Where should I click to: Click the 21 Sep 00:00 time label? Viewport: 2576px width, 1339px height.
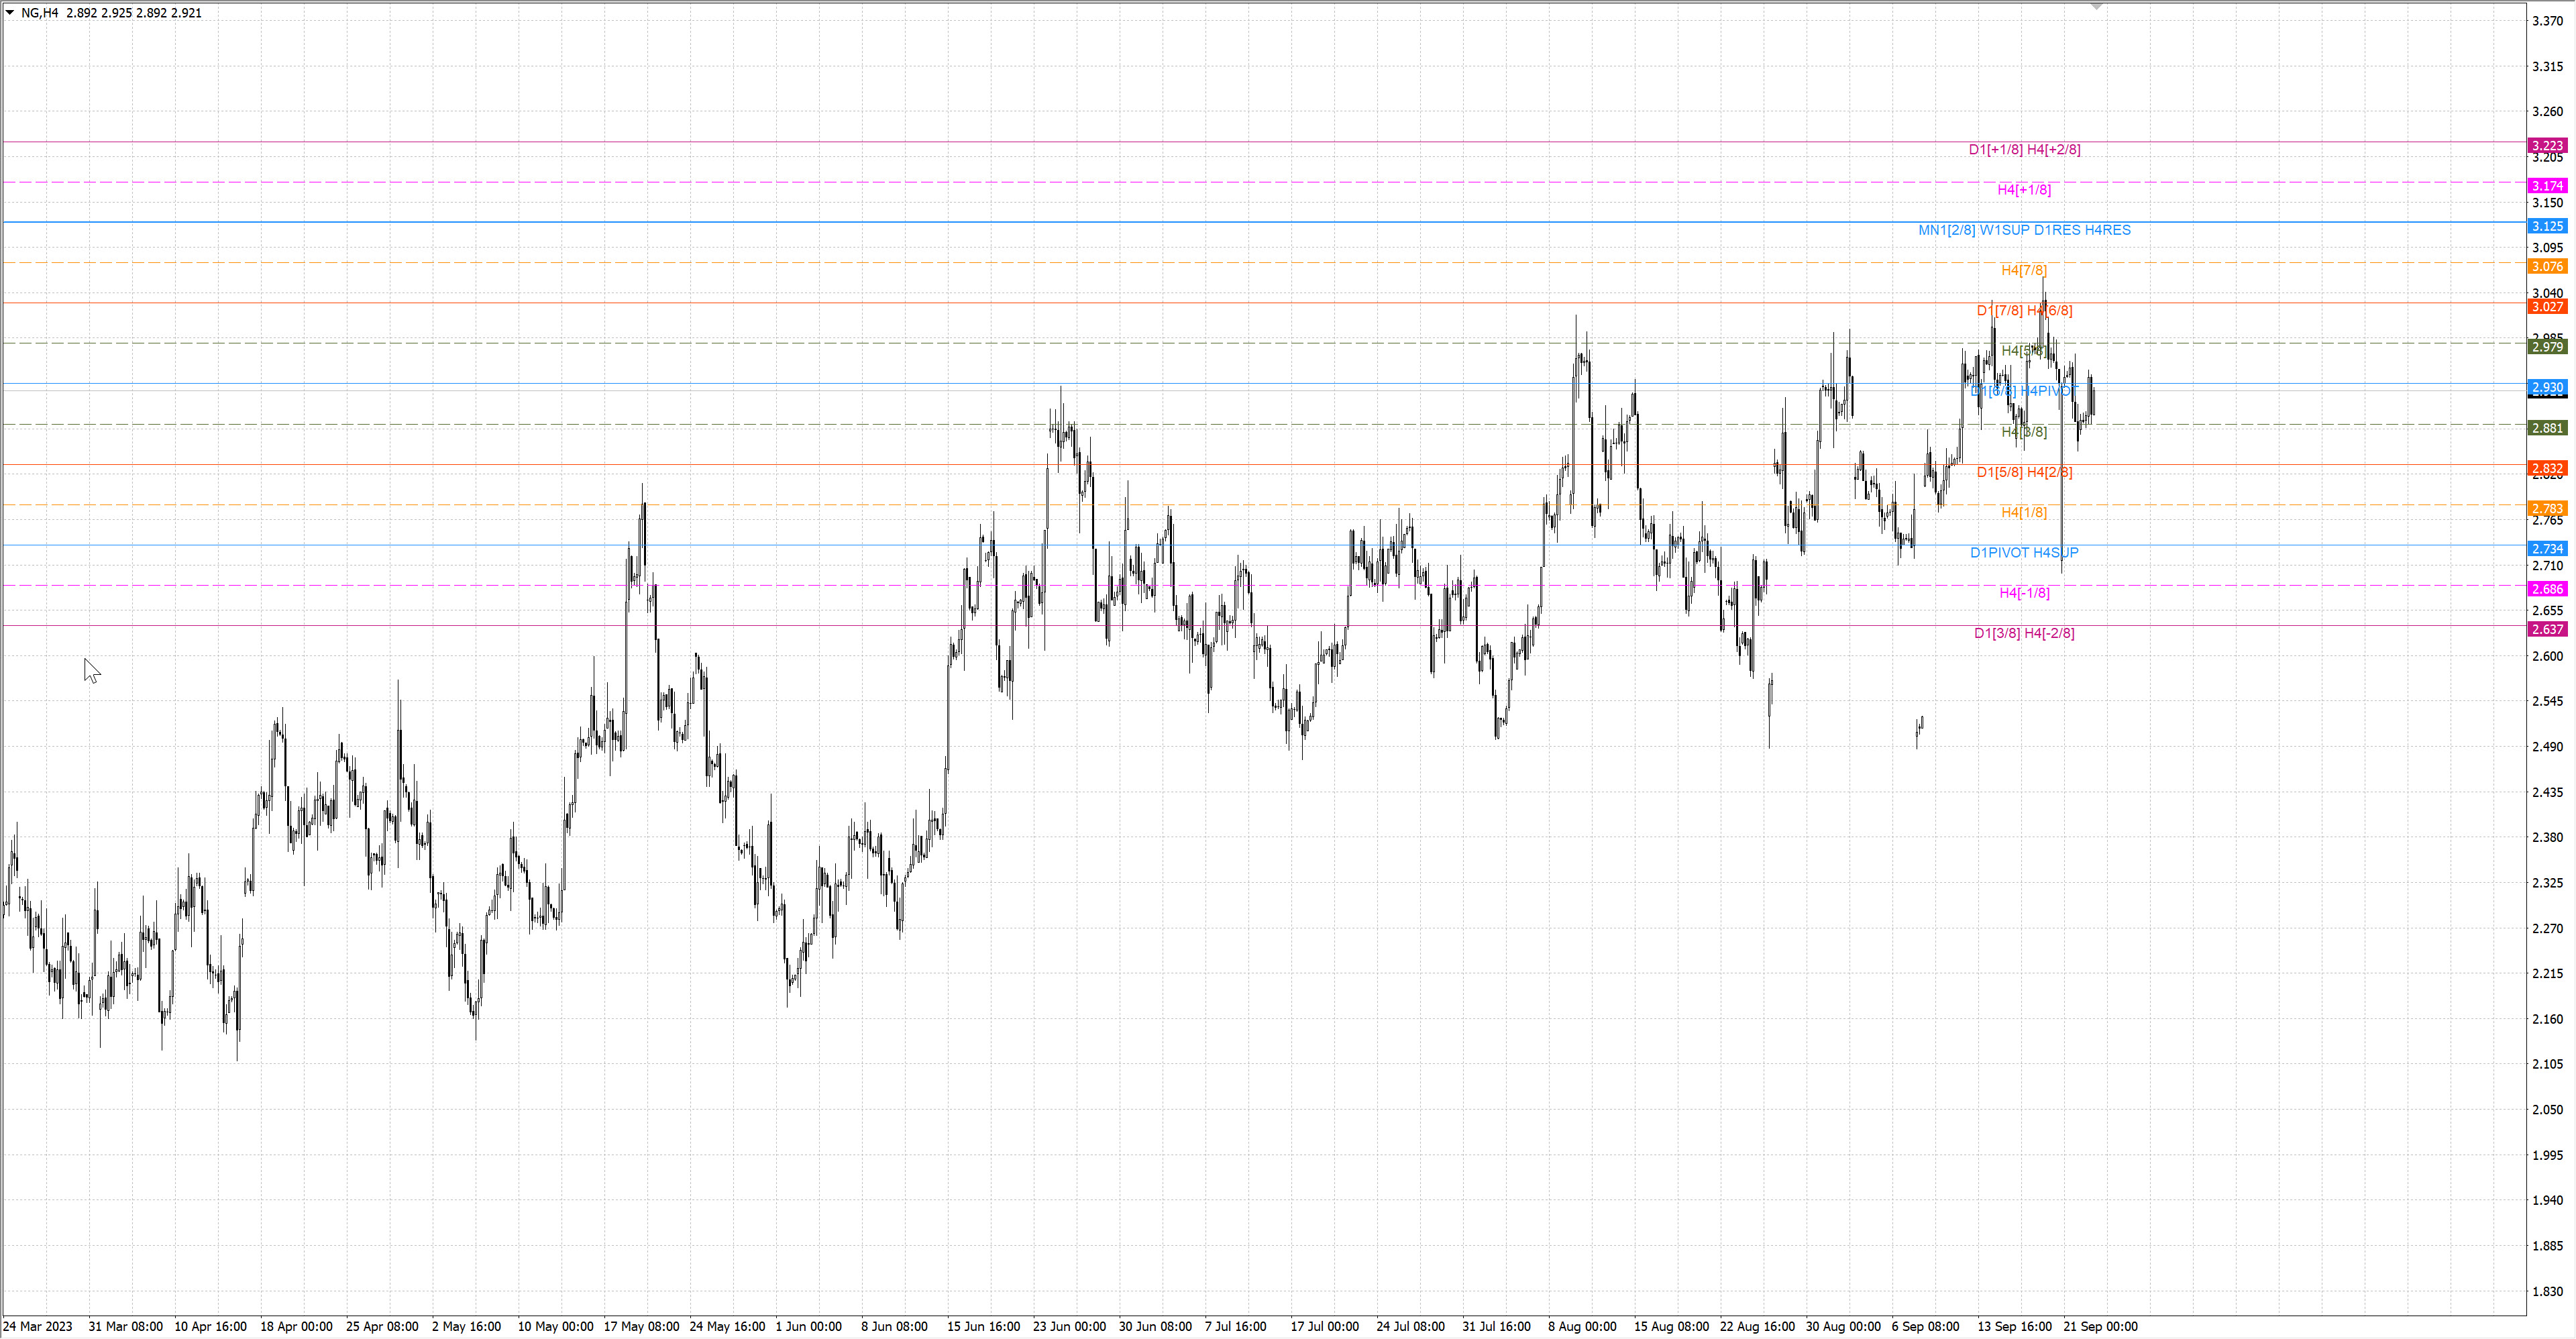2100,1326
